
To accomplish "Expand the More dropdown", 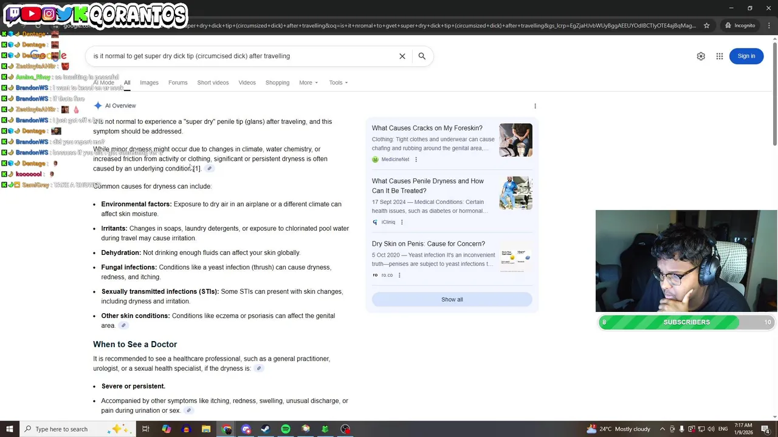I will click(308, 83).
